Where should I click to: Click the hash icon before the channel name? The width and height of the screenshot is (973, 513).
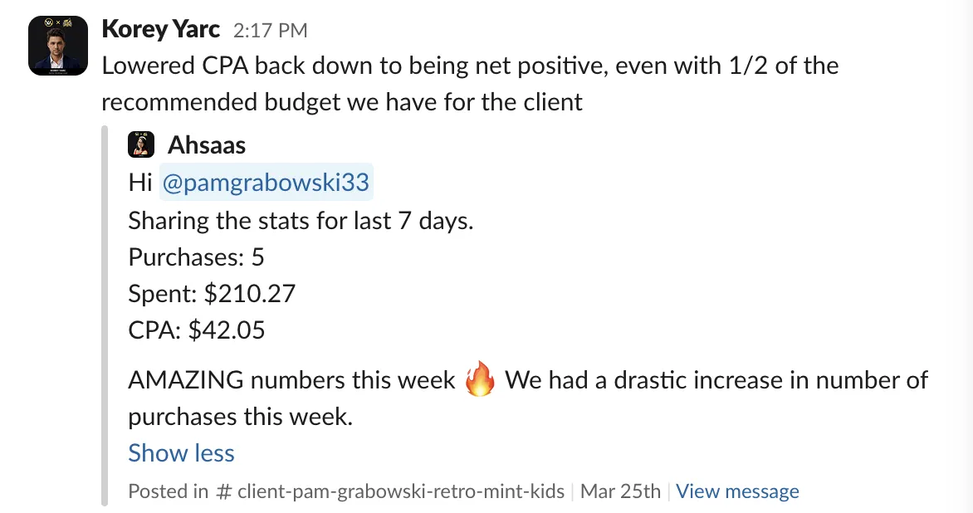coord(223,491)
